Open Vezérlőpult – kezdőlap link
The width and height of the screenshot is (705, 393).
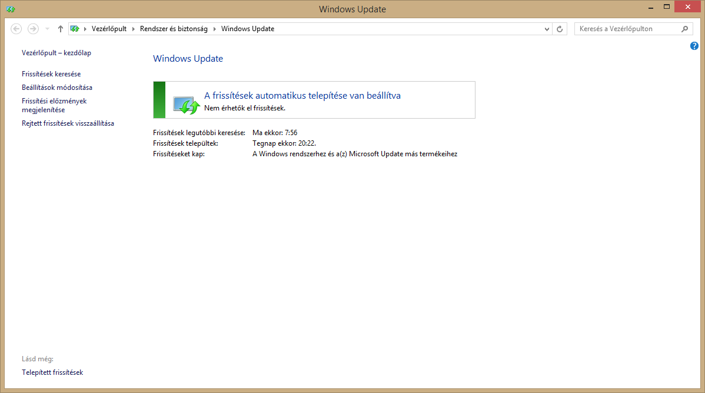point(56,53)
